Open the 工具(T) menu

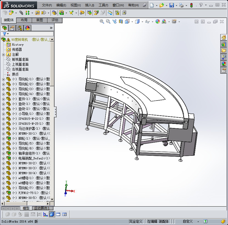(103, 5)
